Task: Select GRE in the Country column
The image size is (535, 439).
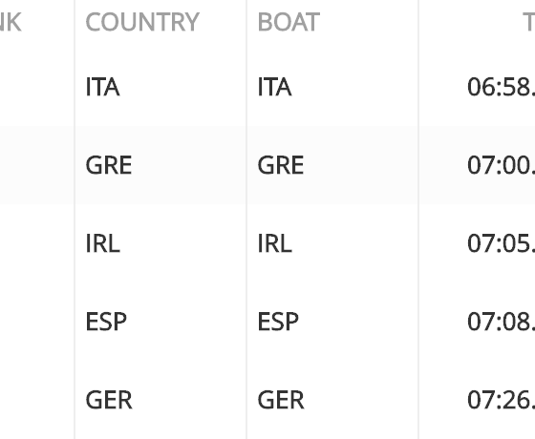Action: pyautogui.click(x=109, y=165)
